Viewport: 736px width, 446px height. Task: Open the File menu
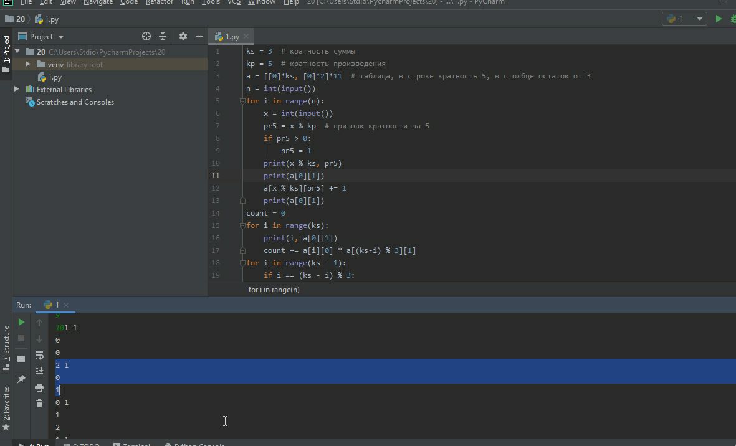(26, 2)
